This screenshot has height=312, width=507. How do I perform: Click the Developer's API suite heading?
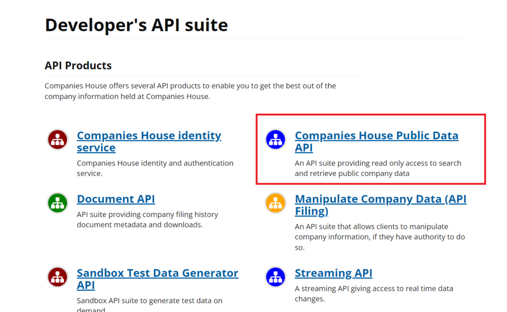[x=136, y=25]
